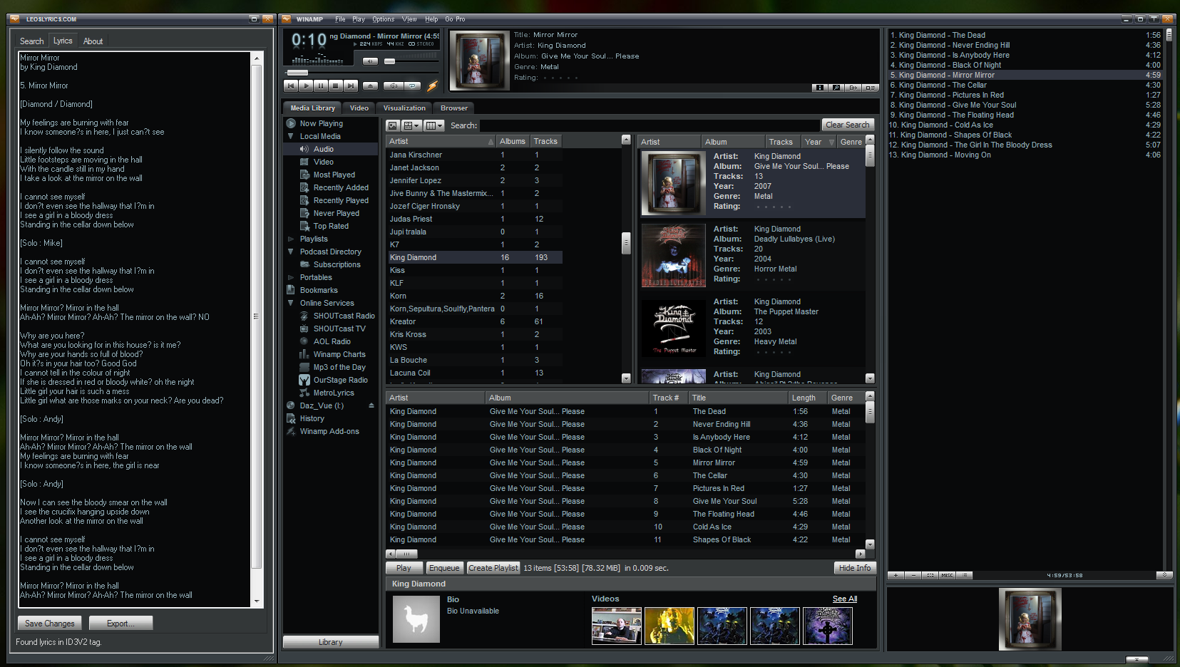1180x667 pixels.
Task: Open Most Played smart view
Action: 334,175
